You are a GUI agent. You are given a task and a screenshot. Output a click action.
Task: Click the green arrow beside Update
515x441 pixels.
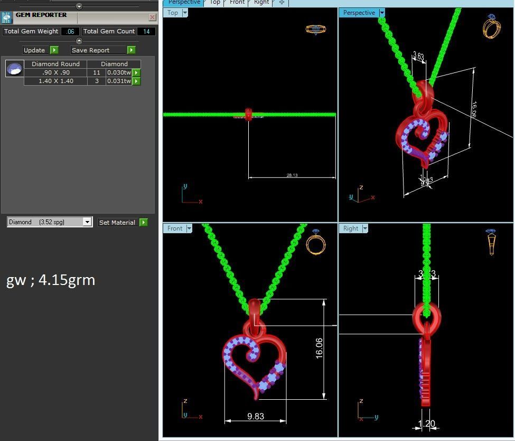[54, 50]
